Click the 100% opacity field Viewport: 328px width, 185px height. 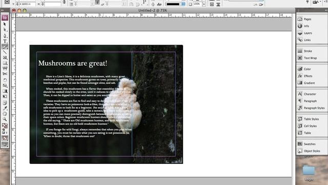(197, 4)
